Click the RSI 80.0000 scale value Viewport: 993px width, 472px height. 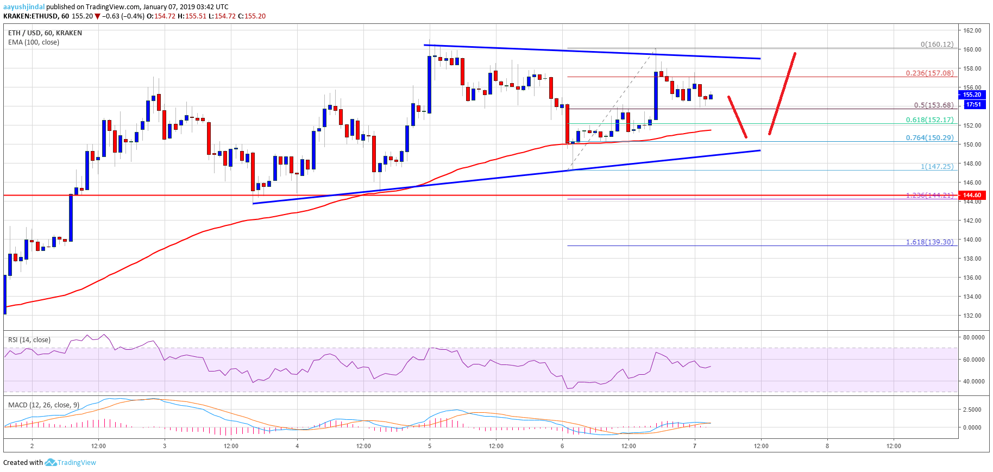973,337
